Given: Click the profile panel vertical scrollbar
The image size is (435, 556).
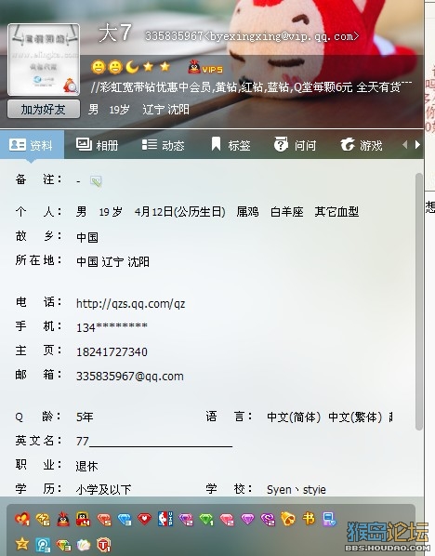Looking at the screenshot, I should tap(419, 301).
